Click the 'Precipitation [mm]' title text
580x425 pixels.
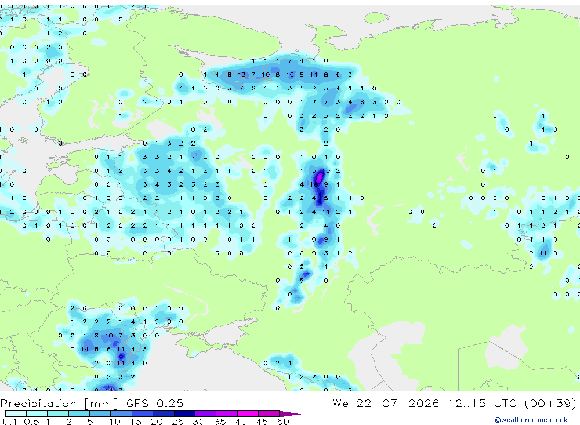[x=59, y=404]
